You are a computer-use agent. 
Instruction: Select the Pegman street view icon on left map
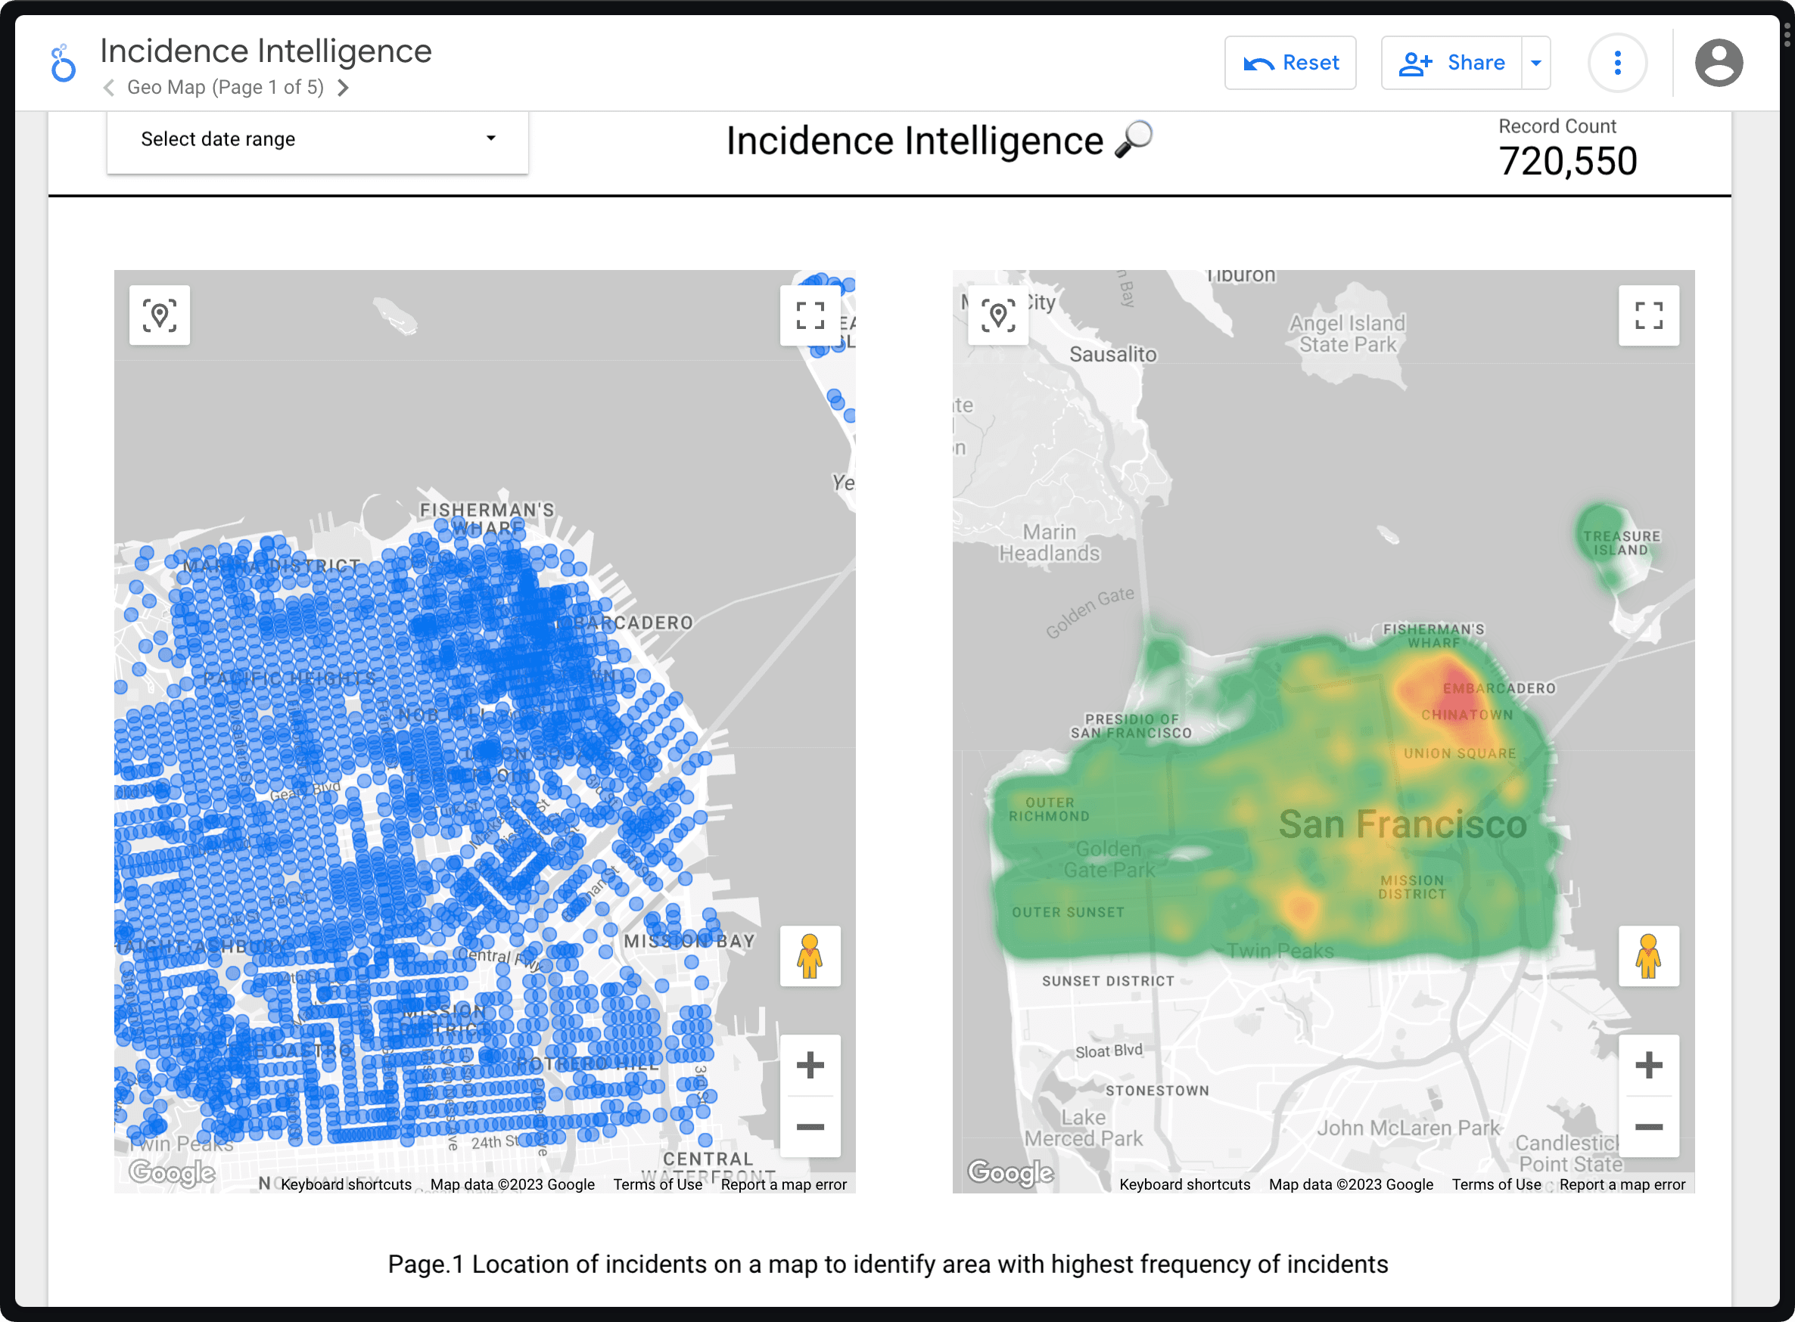point(810,957)
